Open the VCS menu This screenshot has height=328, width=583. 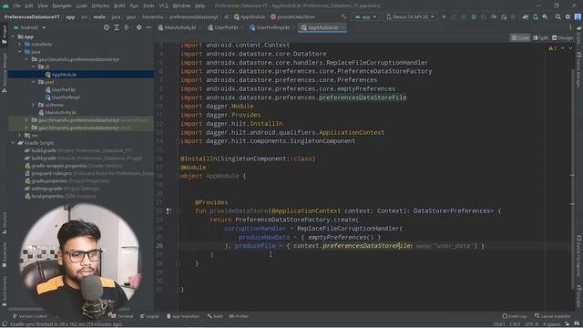[x=164, y=5]
